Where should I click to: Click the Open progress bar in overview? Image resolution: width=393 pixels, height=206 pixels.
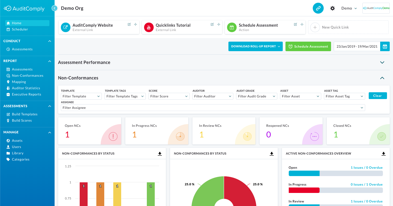click(x=336, y=174)
